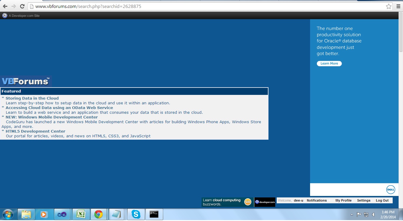Open the Command Prompt taskbar icon
Viewport: 403px width, 221px height.
point(154,214)
